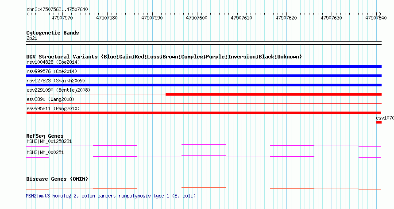Click small red bar under esv1070
Screen dimensions: 394x209
point(379,122)
